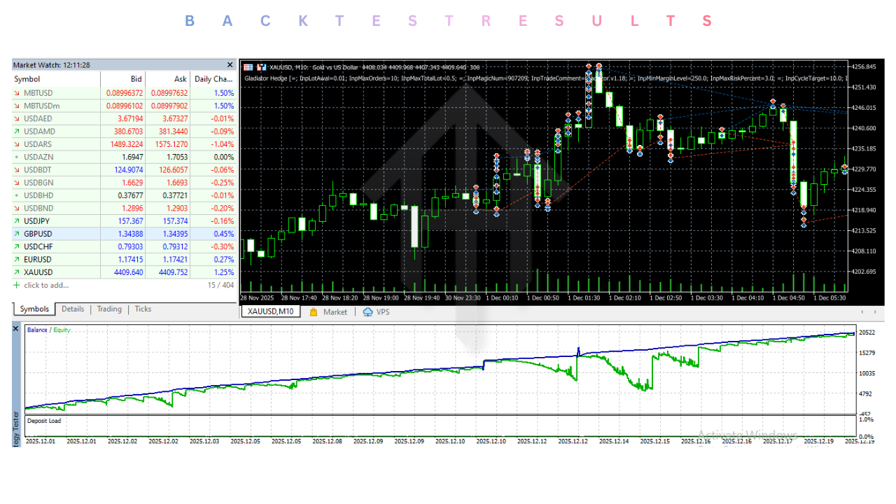Viewport: 896px width, 504px height.
Task: Click the green plus add-symbol icon
Action: coord(17,285)
